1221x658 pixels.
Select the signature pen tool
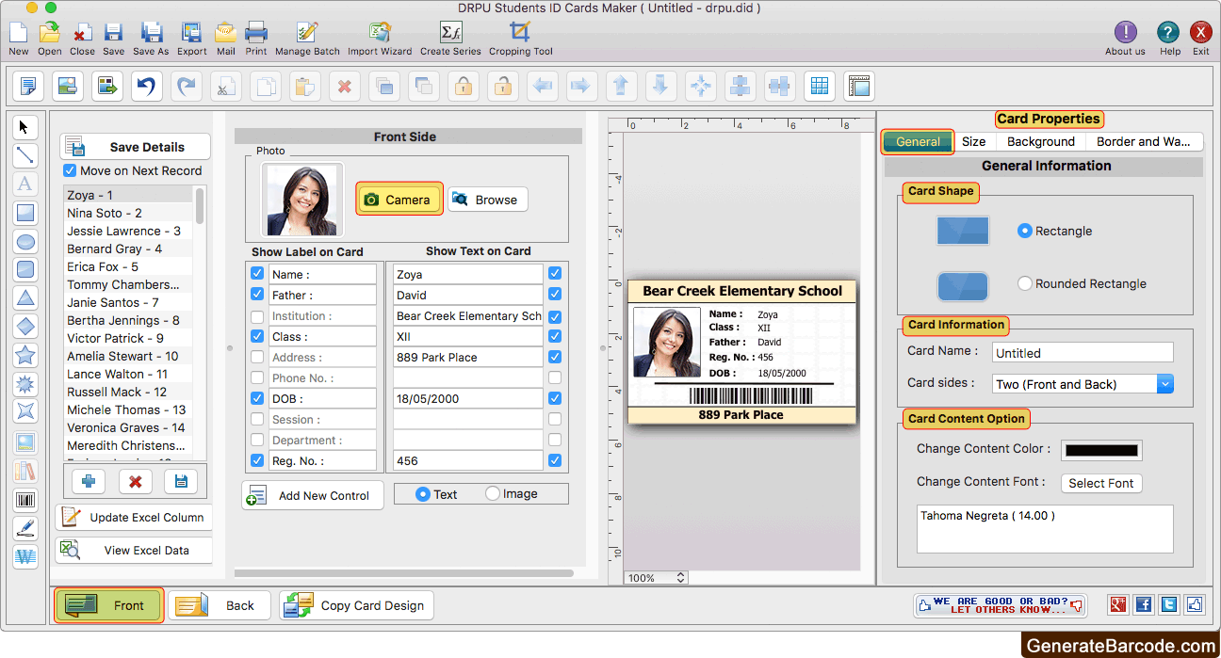point(25,528)
